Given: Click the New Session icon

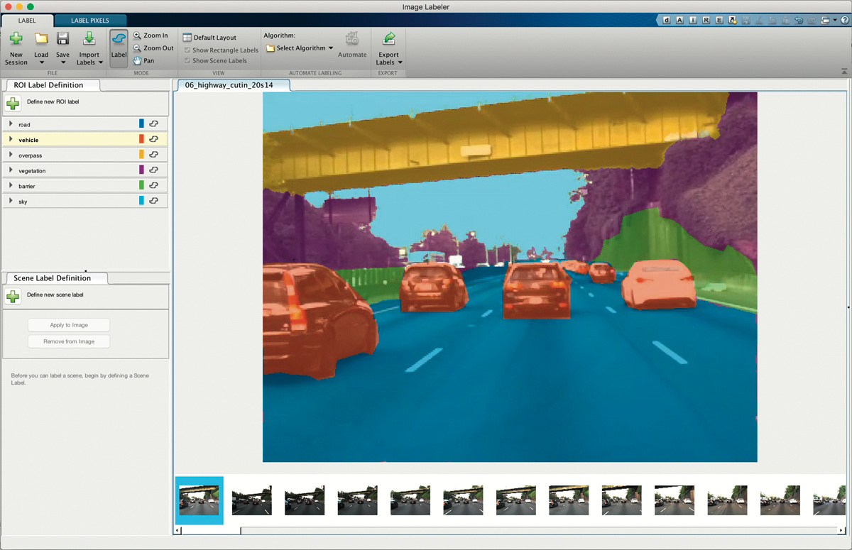Looking at the screenshot, I should pos(16,40).
